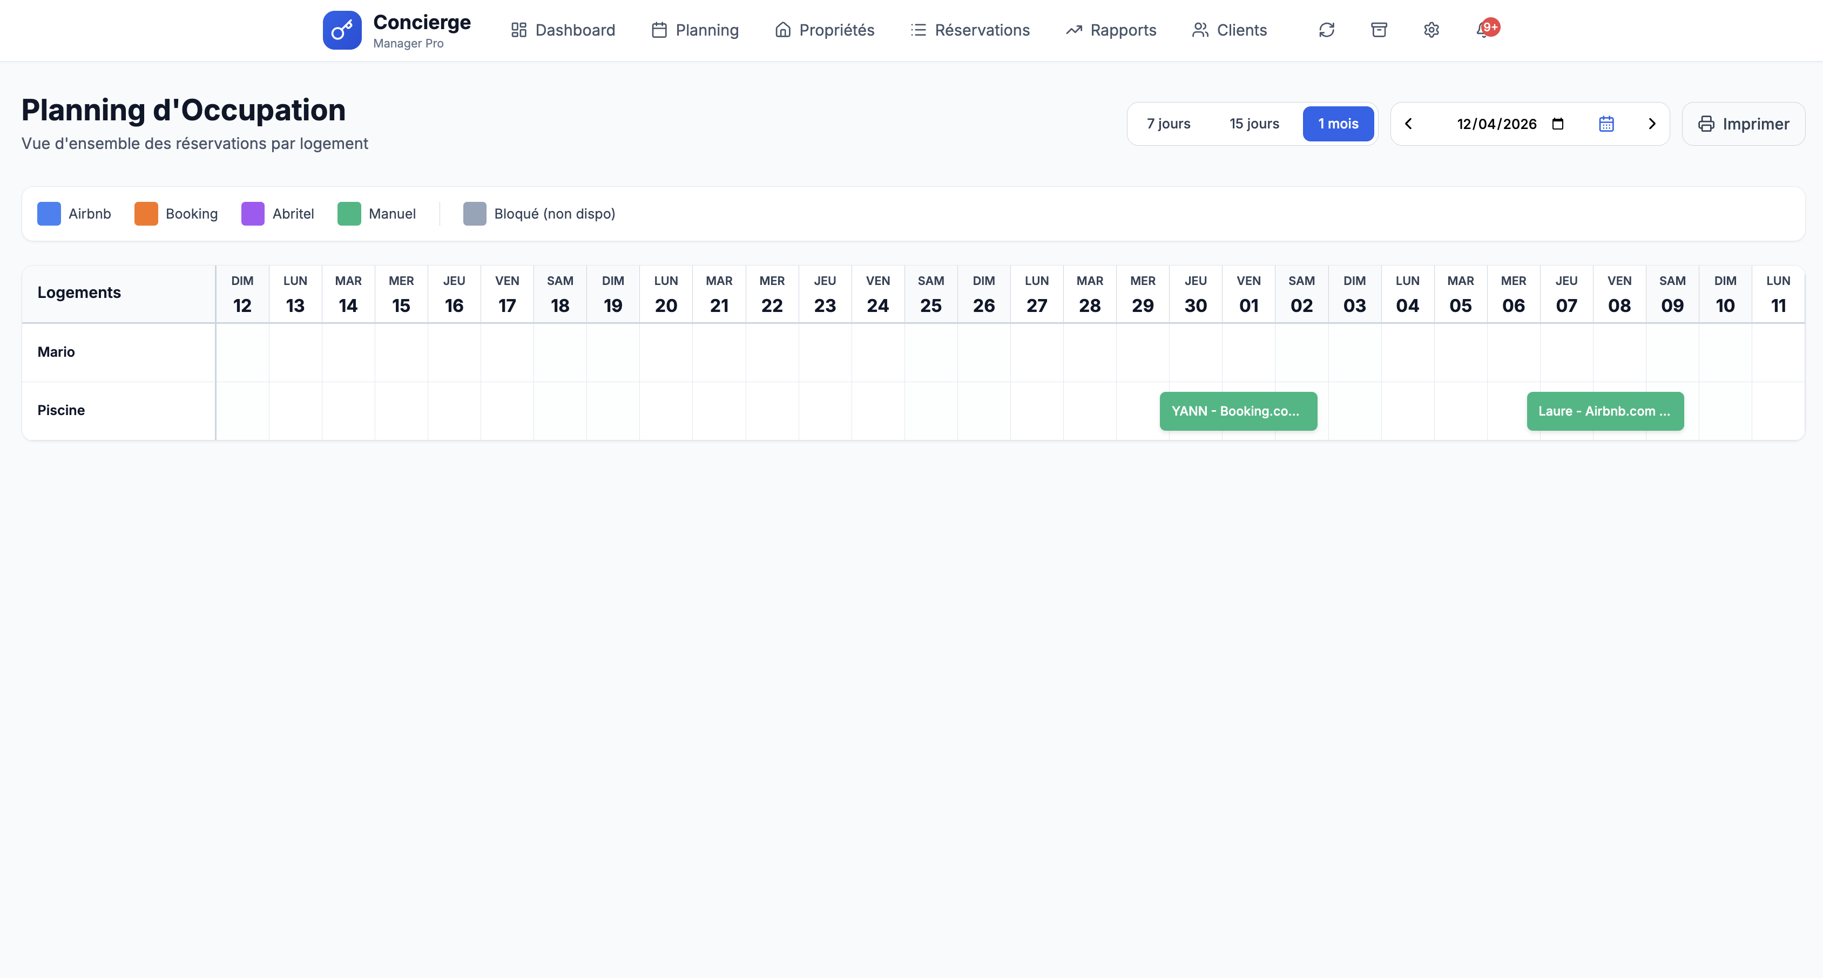Select the 1 mois view
Viewport: 1823px width, 978px height.
click(1338, 124)
